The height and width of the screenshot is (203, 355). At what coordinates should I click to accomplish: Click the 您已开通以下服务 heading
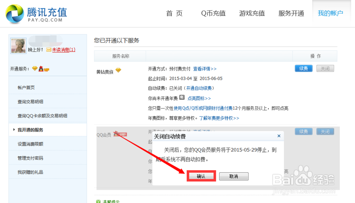[x=116, y=41]
